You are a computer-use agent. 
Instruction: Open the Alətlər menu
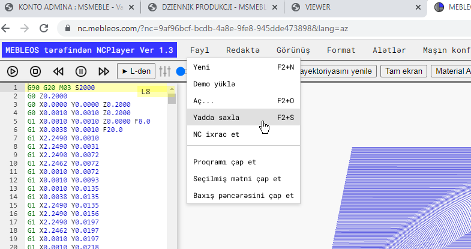tap(389, 50)
